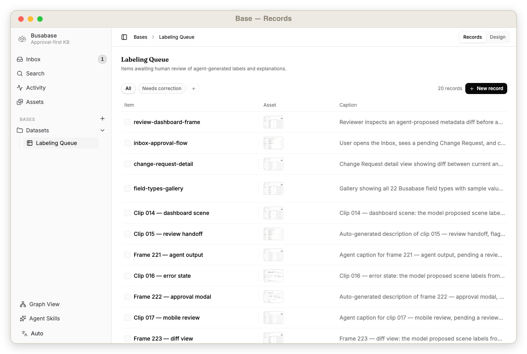This screenshot has width=527, height=354.
Task: Click the Clip 015 review handoff caption
Action: tap(422, 234)
